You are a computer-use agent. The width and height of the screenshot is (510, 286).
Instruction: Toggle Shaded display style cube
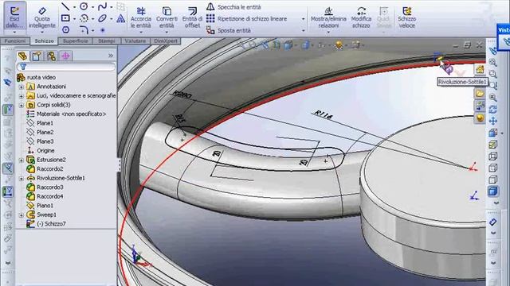click(x=492, y=191)
